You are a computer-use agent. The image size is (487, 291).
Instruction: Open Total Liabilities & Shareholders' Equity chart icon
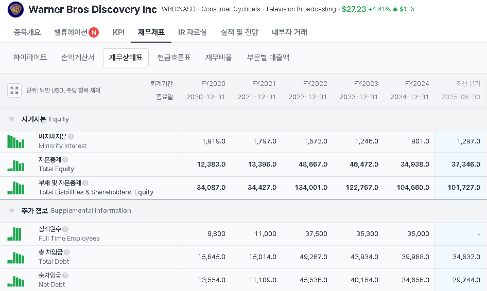coord(15,188)
